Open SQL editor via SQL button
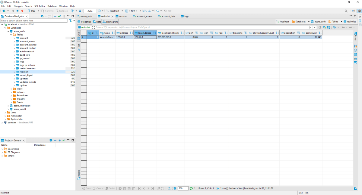Image resolution: width=362 pixels, height=195 pixels. pyautogui.click(x=32, y=11)
